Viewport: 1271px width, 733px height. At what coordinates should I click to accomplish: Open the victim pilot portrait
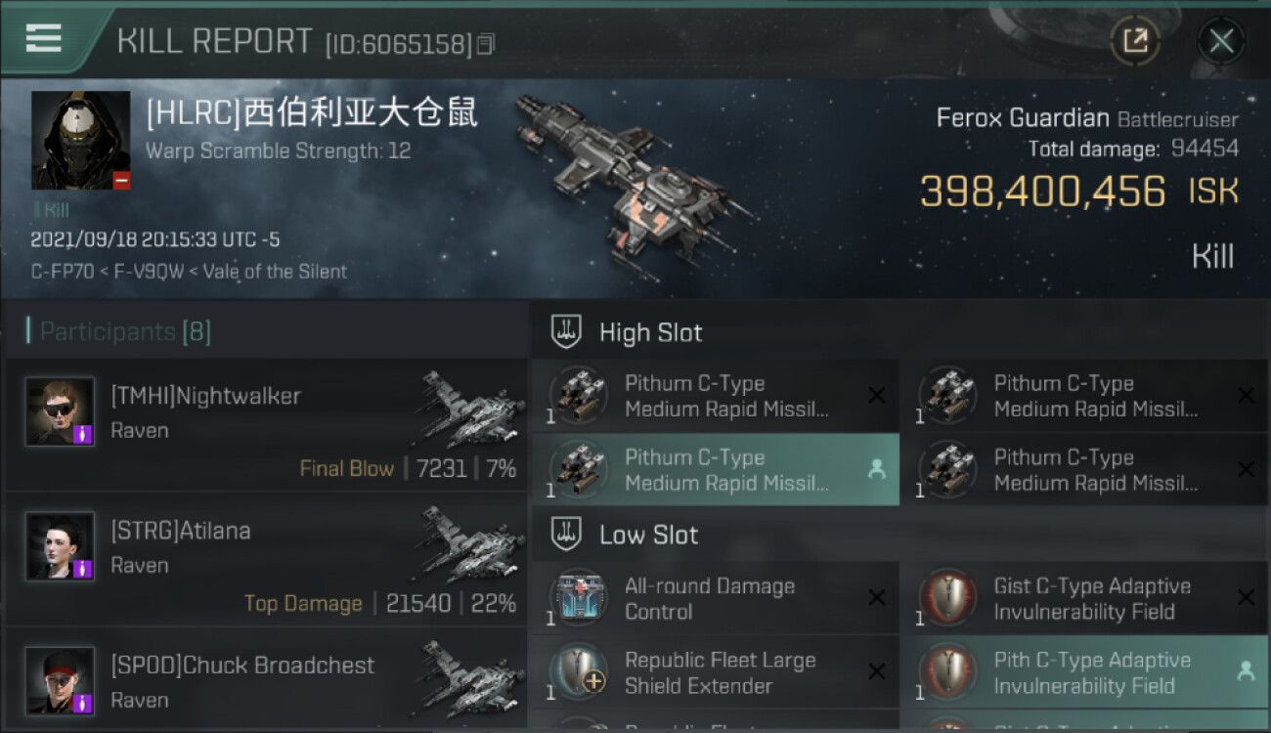point(80,140)
